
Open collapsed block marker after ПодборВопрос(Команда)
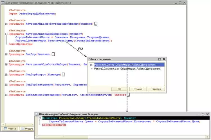pyautogui.click(x=64, y=75)
